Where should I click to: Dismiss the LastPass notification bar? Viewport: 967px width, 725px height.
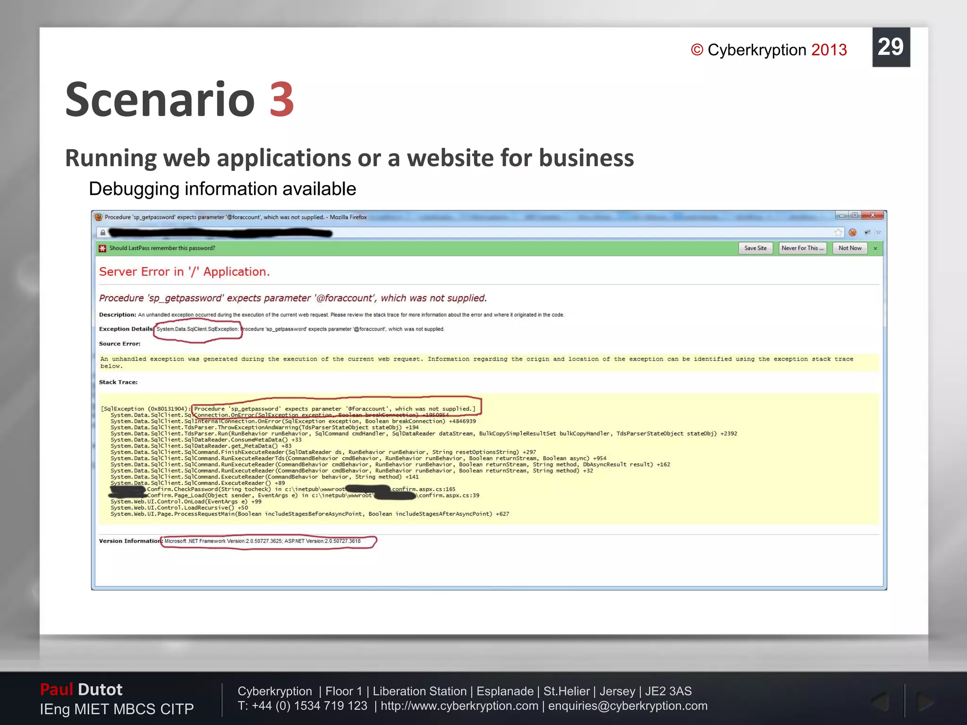(x=875, y=248)
